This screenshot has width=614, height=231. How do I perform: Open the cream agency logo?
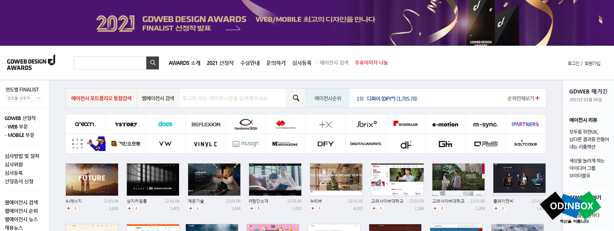(x=86, y=124)
